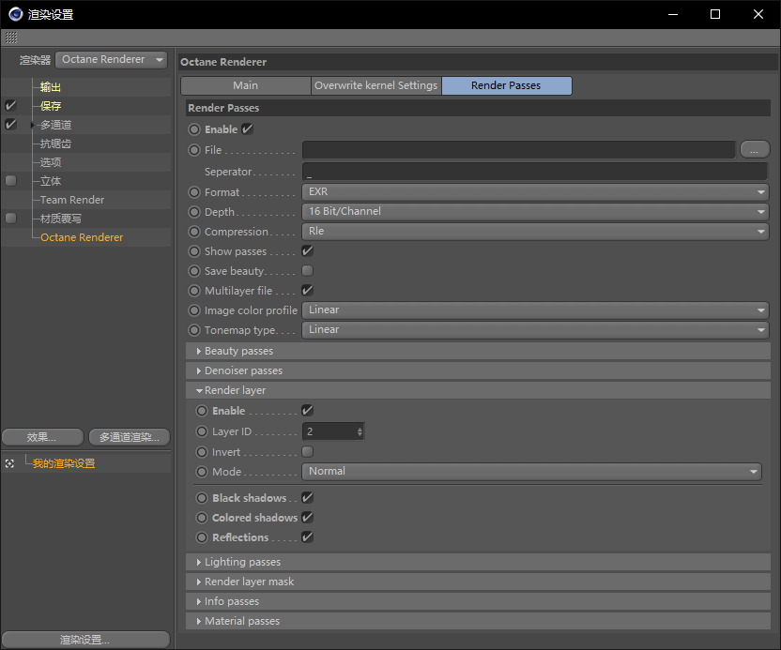Open the Mode Normal dropdown
Screen dimensions: 781x650
[531, 472]
